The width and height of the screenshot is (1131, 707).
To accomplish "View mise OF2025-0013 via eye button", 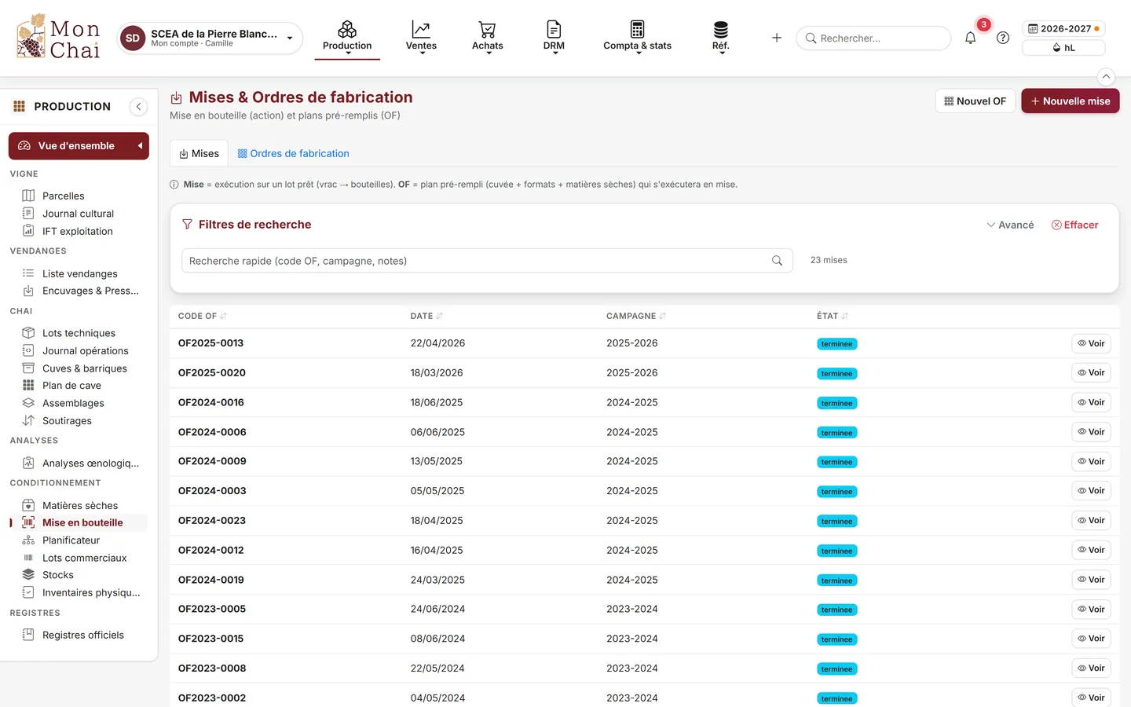I will tap(1091, 343).
